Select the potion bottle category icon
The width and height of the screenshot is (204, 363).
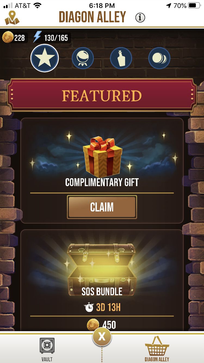point(121,58)
